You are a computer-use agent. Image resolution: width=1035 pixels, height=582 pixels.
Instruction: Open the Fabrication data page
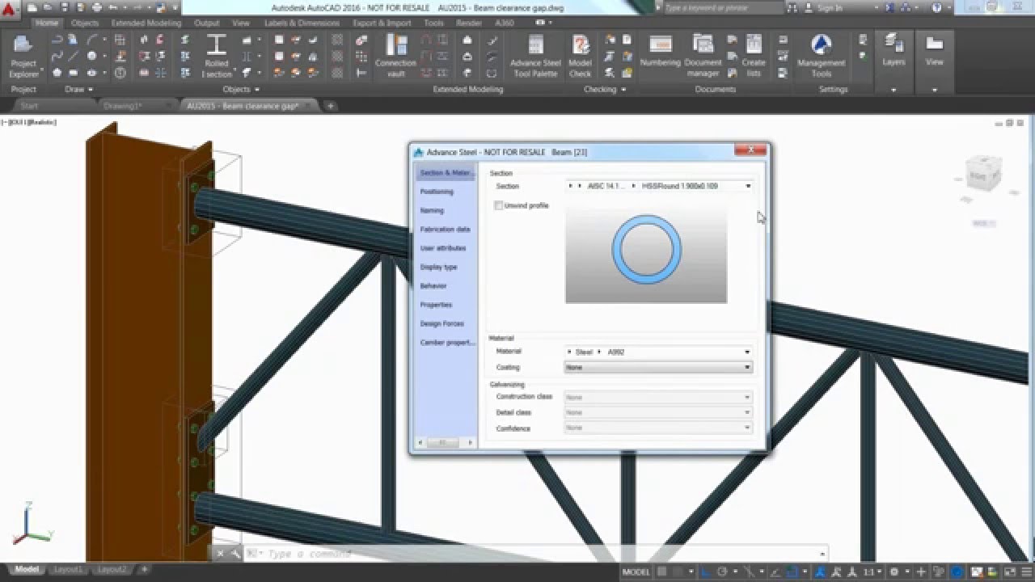(446, 229)
